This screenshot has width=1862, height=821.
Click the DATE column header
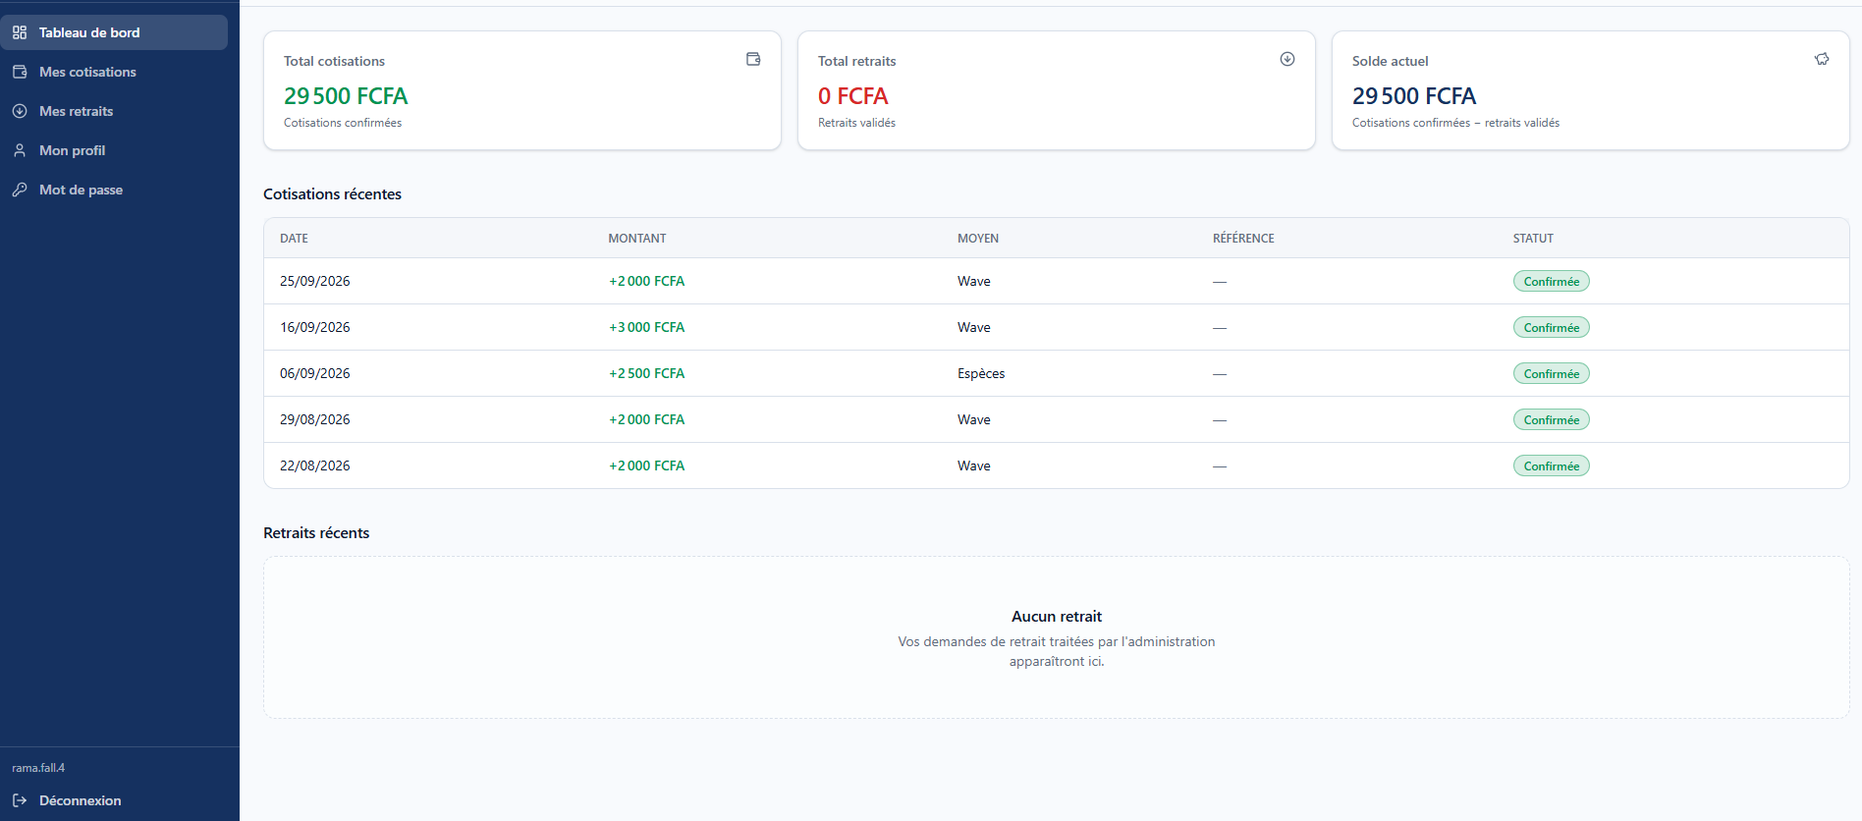pyautogui.click(x=294, y=239)
